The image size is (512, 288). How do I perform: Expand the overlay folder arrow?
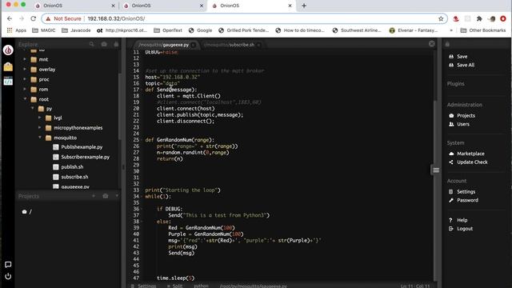pyautogui.click(x=25, y=70)
